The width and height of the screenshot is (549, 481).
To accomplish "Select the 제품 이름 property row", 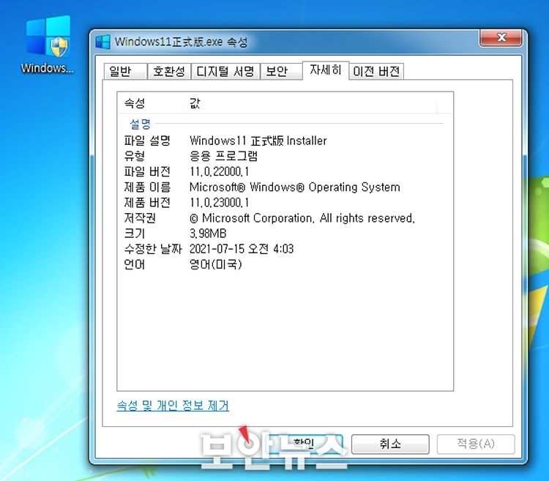I will coord(285,187).
